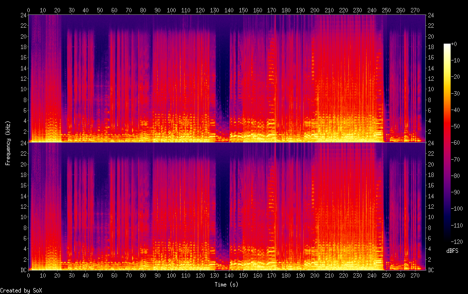Image resolution: width=468 pixels, height=294 pixels.
Task: Click the 250 label on the bottom time axis
Action: 386,276
